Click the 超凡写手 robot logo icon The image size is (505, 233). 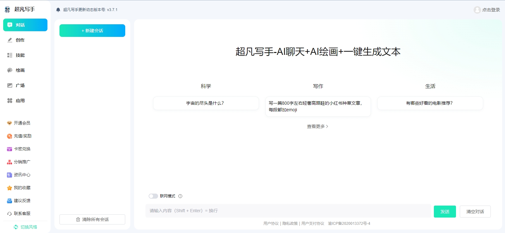(7, 9)
